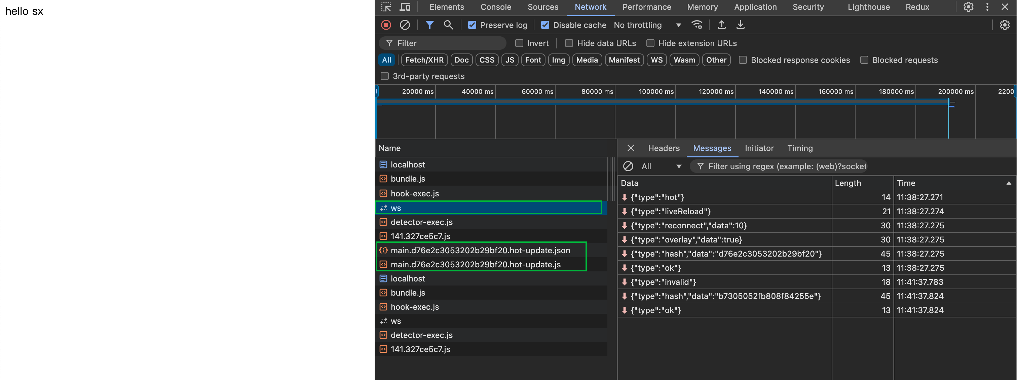This screenshot has width=1017, height=380.
Task: Filter requests by WS type
Action: coord(656,60)
